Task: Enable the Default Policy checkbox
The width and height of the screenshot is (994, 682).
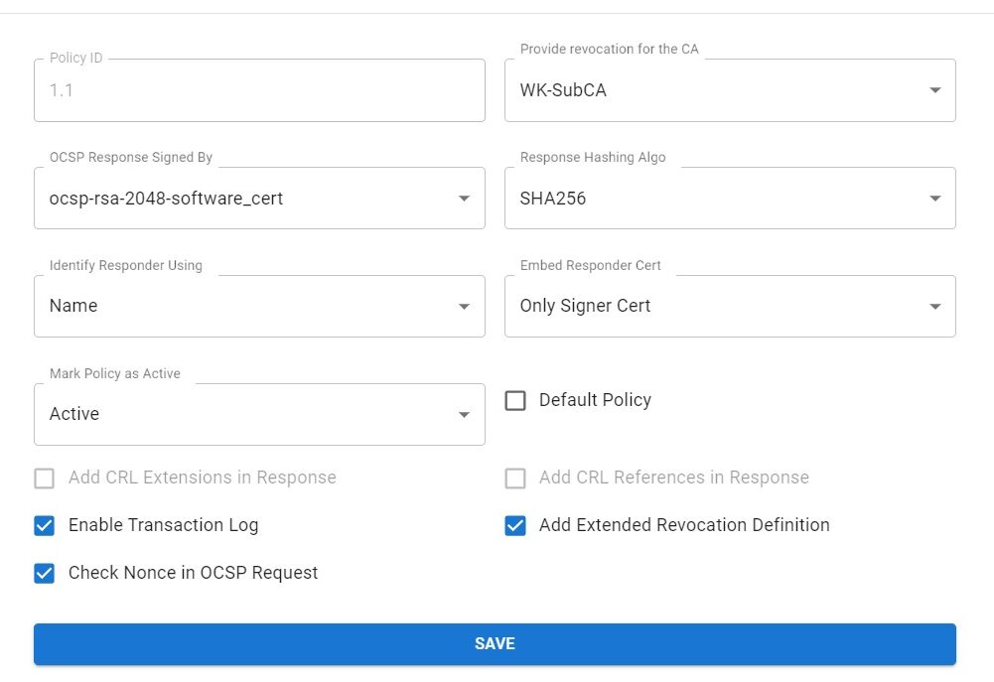Action: pos(515,400)
